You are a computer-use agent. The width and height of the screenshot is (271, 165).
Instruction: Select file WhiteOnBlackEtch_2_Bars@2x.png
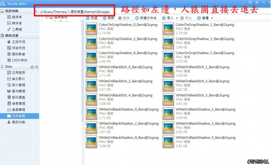coord(119,85)
